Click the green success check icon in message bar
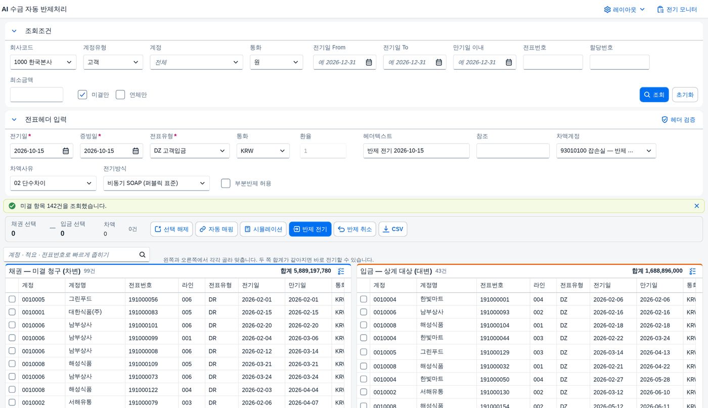Screen dimensions: 708x408 (12, 206)
